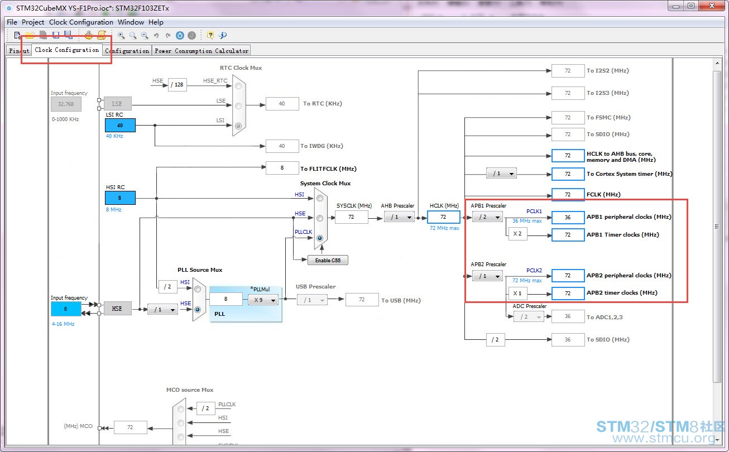Click the scrollbar up arrow
Viewport: 729px width, 452px height.
point(718,63)
